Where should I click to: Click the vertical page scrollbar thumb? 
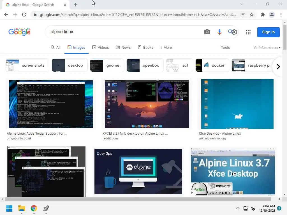click(x=284, y=37)
